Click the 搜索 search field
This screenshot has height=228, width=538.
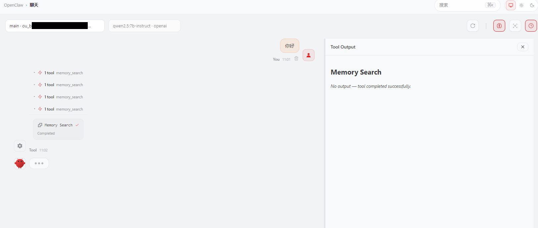tap(467, 5)
